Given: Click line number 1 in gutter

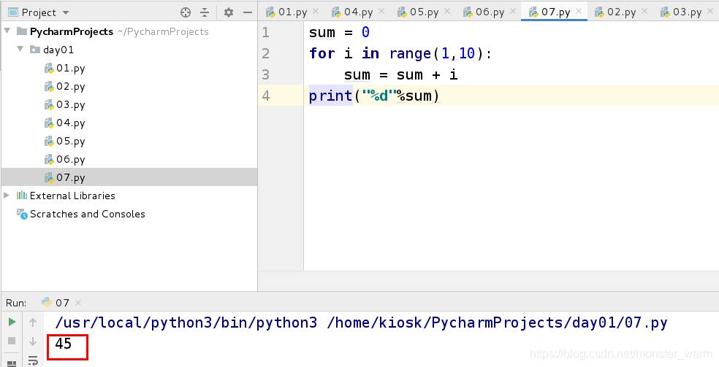Looking at the screenshot, I should [265, 33].
